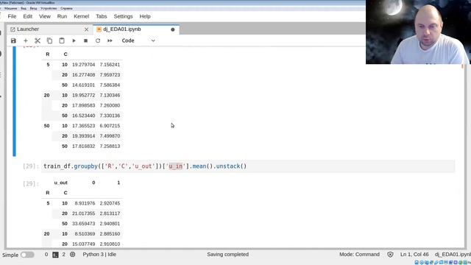
Task: Open the Run menu
Action: 62,16
